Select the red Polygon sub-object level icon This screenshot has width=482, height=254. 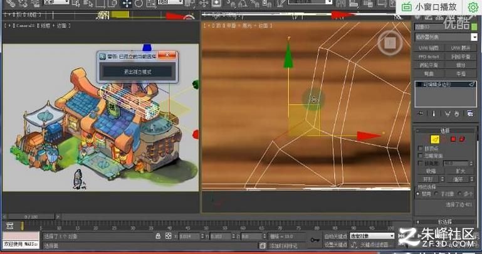pyautogui.click(x=453, y=139)
